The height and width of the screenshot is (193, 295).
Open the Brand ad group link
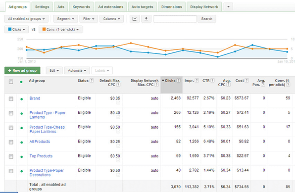point(35,98)
